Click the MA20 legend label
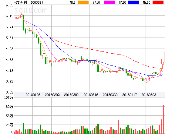Viewport: 182px width, 134px height. point(122,2)
